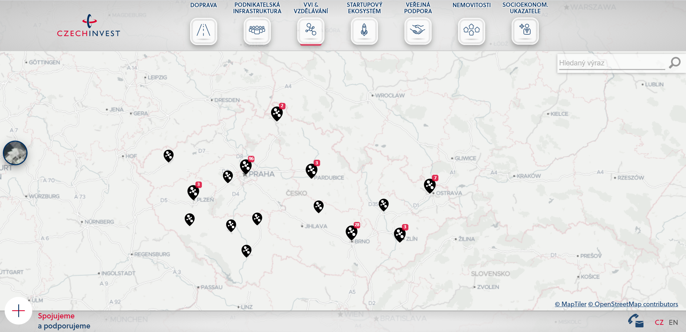This screenshot has width=686, height=332.
Task: Open the Doprava road icon category
Action: (x=204, y=31)
